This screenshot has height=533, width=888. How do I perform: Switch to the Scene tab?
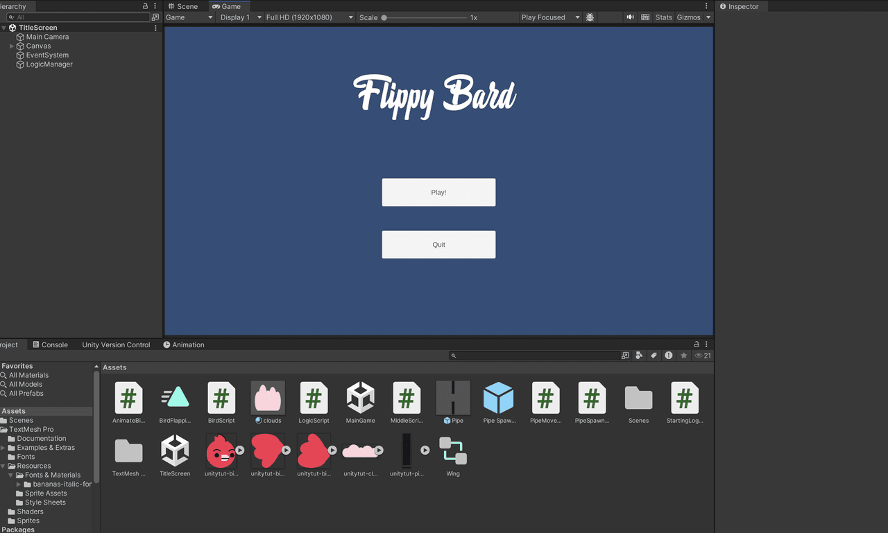point(183,6)
